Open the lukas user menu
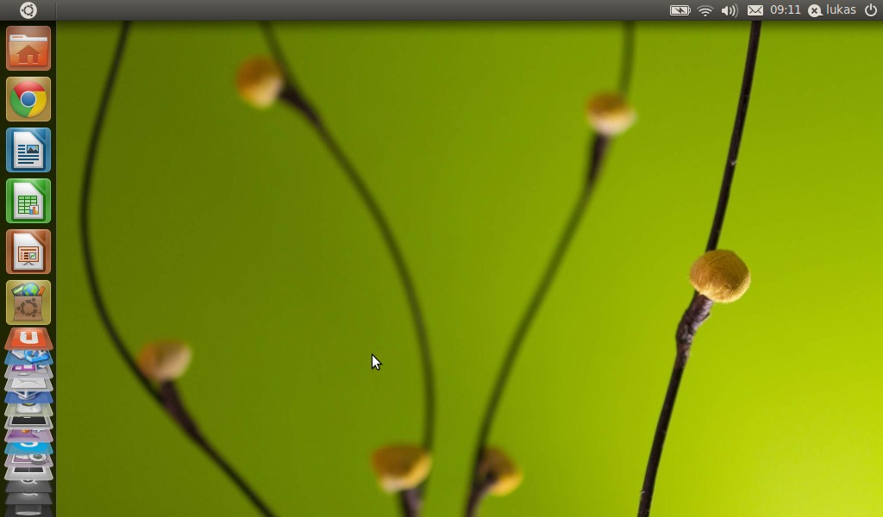The height and width of the screenshot is (517, 883). coord(832,10)
